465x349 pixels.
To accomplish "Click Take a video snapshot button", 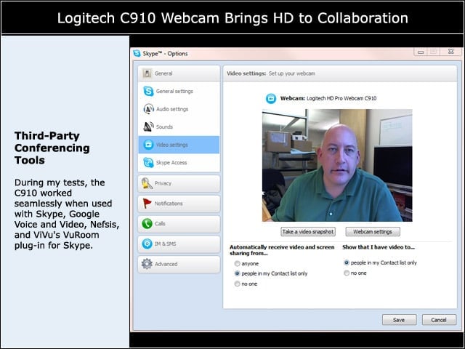I will (308, 232).
